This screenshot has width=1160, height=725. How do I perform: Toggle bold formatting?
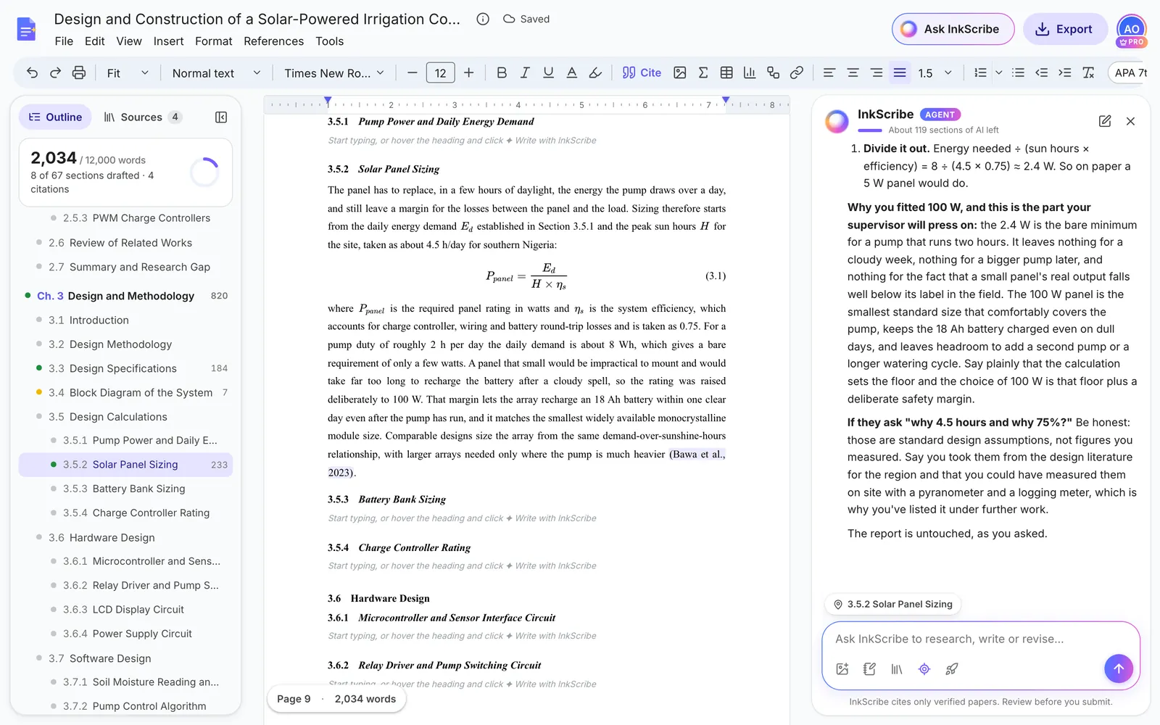coord(502,72)
